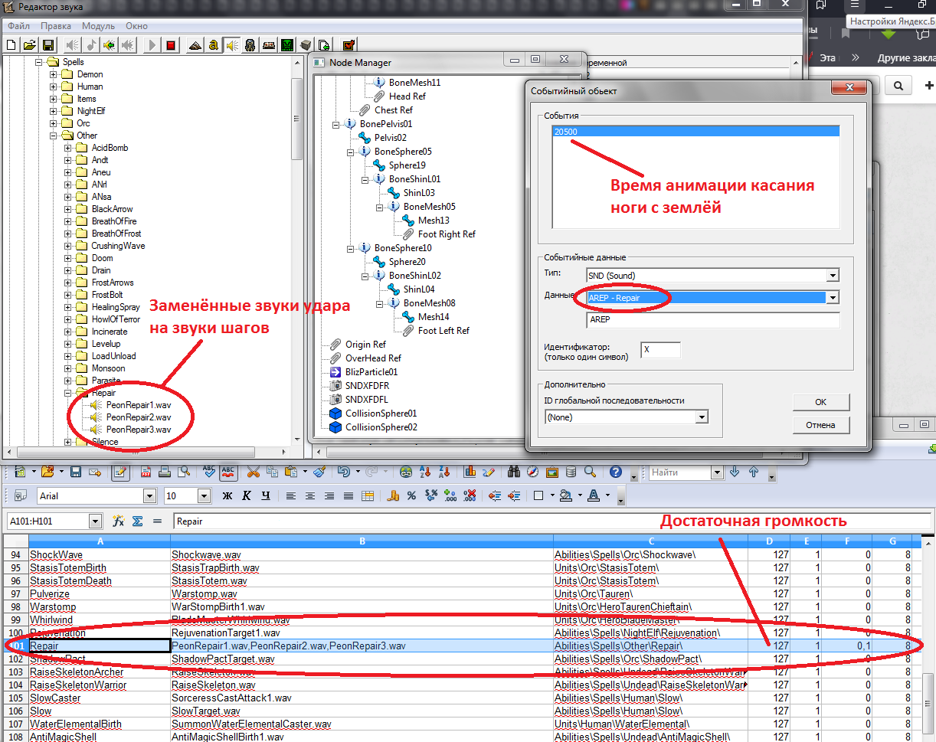Open the AI Editor green face icon

point(287,45)
